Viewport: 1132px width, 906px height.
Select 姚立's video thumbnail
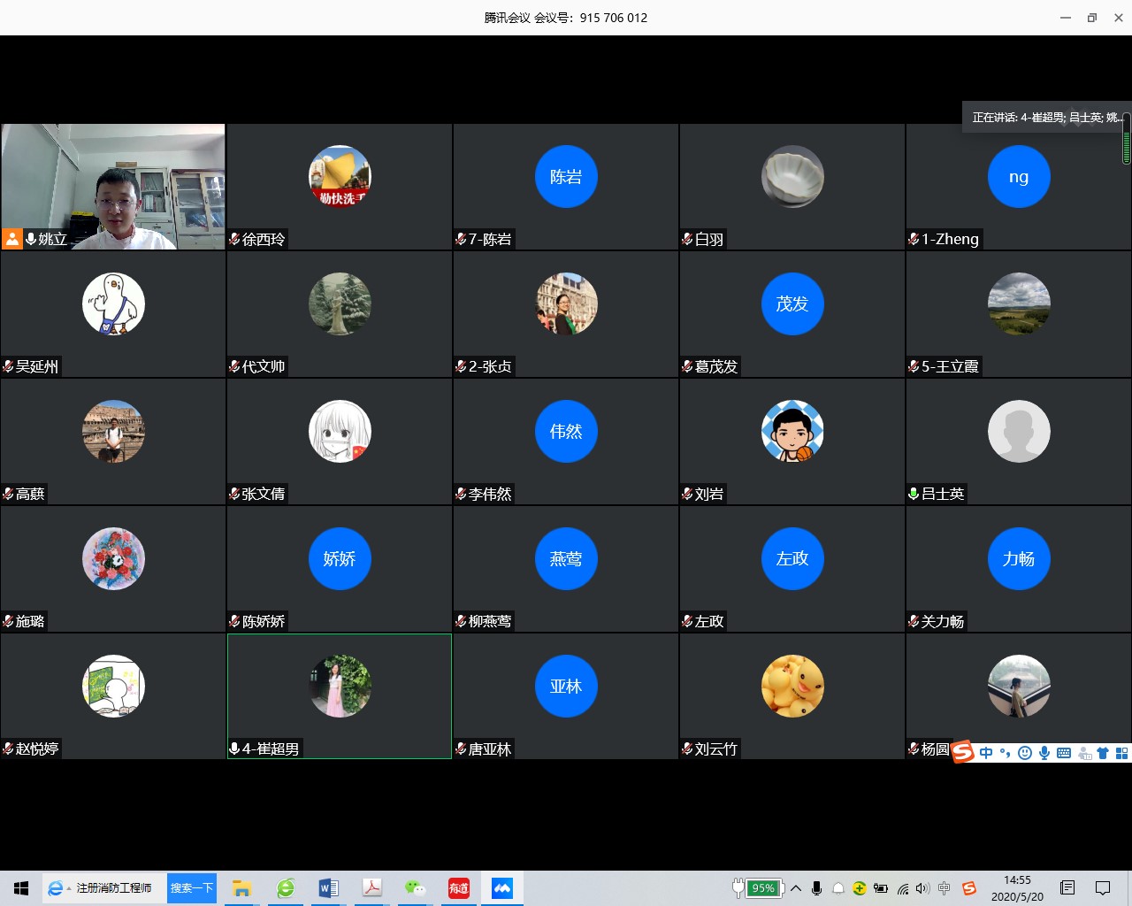tap(113, 187)
